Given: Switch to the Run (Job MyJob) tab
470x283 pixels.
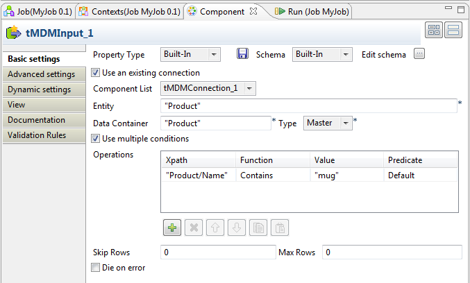Looking at the screenshot, I should tap(311, 12).
